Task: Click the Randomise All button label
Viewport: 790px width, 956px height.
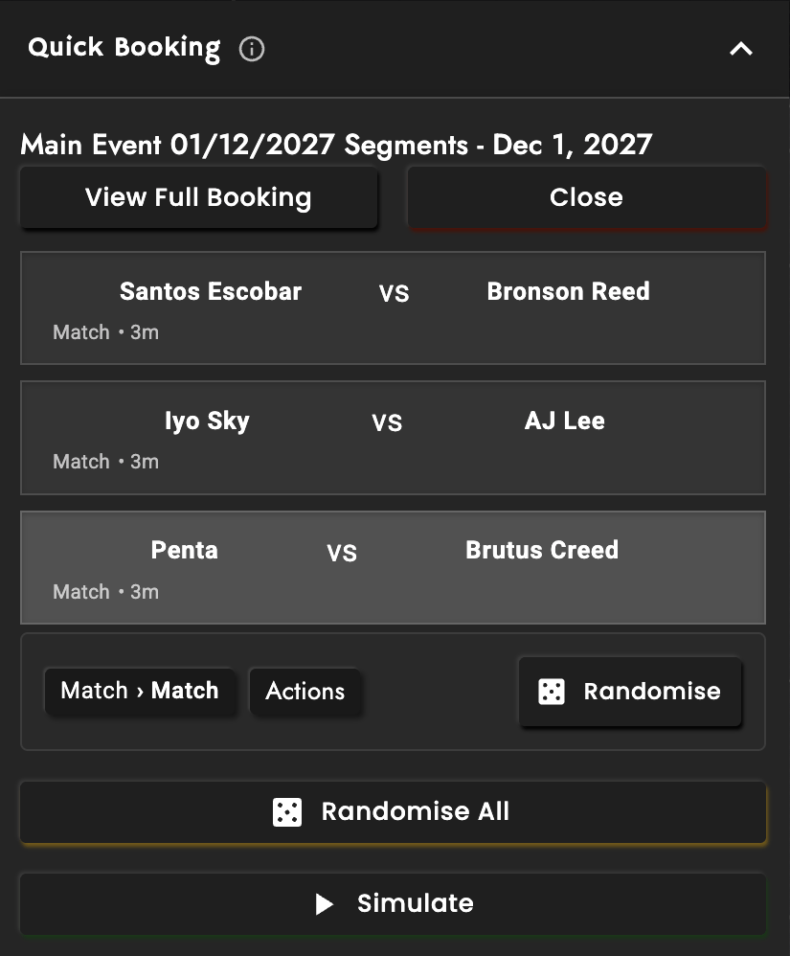Action: pos(415,812)
